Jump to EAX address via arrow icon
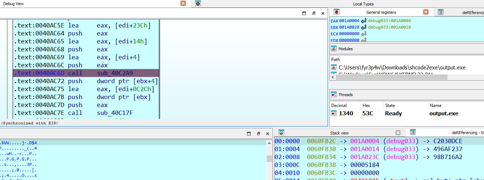484x180 pixels. 363,21
